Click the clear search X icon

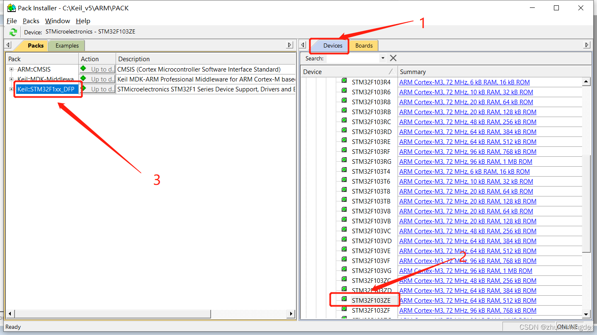click(x=393, y=58)
